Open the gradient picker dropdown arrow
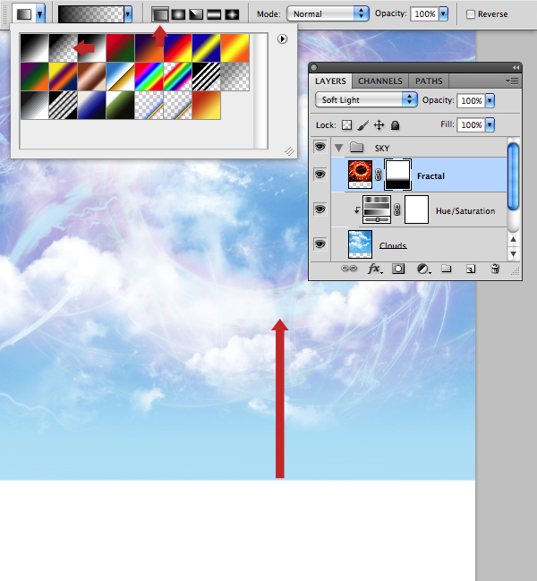The image size is (537, 581). (x=128, y=14)
